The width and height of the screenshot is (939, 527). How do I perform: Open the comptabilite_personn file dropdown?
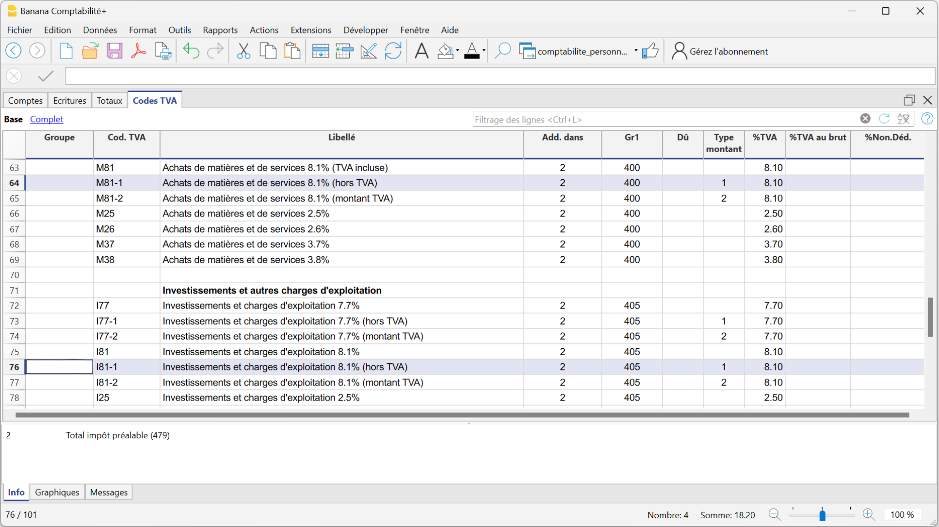tap(635, 51)
